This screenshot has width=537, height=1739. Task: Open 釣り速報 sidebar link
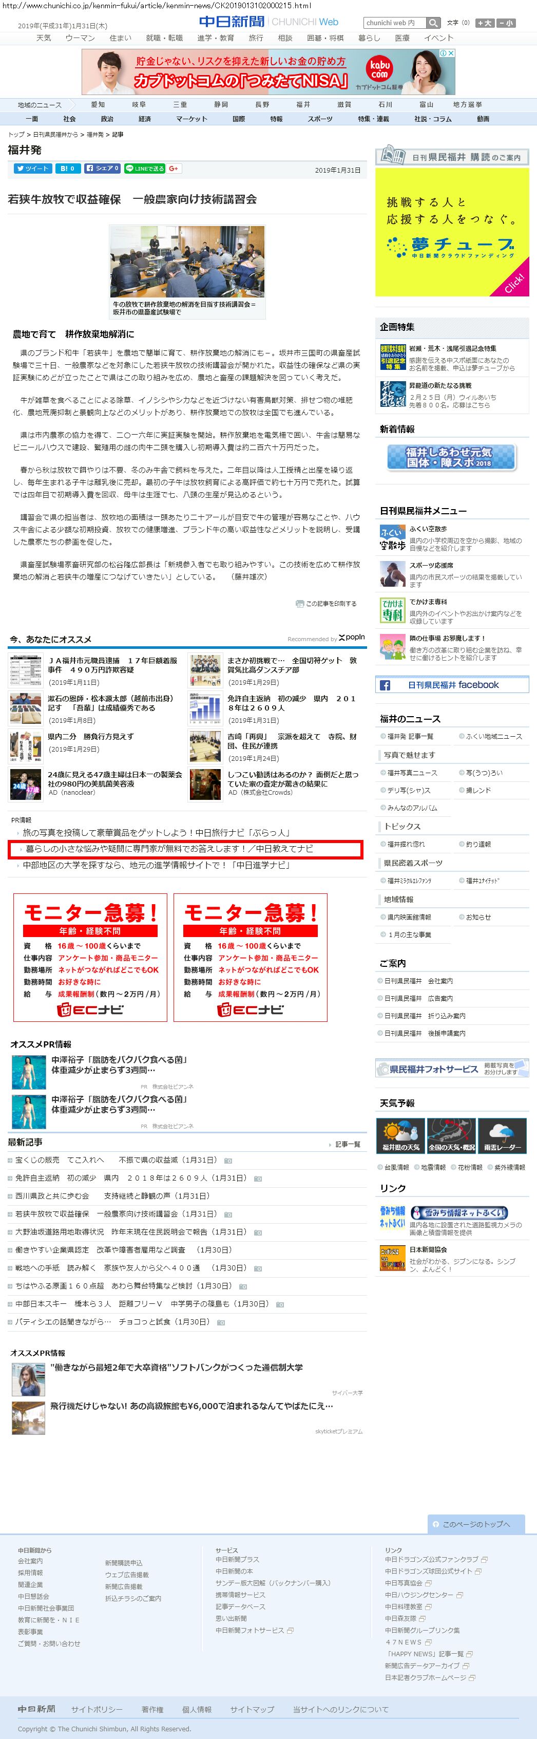[478, 844]
